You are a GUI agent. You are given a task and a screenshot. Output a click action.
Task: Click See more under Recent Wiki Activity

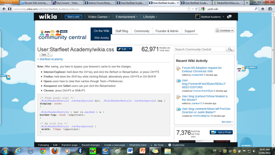(227, 122)
